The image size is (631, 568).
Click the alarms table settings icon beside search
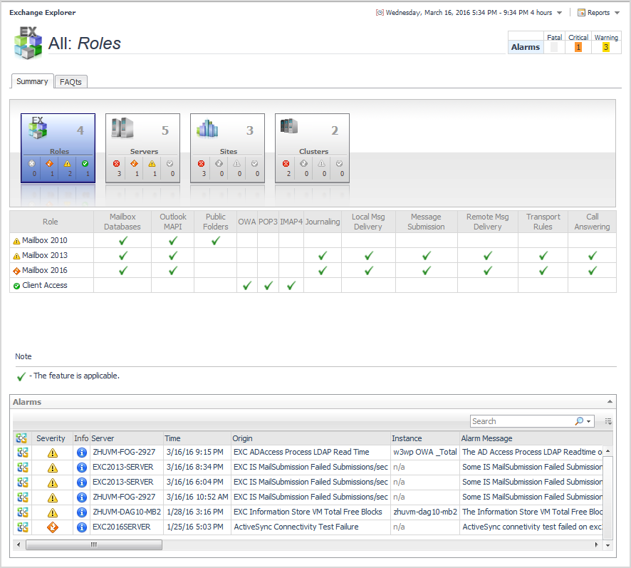click(608, 421)
